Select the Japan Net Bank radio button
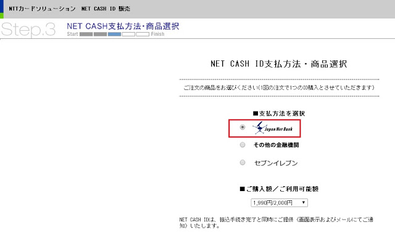Viewport: 395px width, 233px height. [x=243, y=127]
